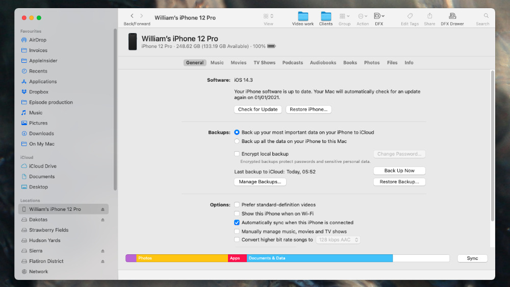Click the Edit Tags icon
510x287 pixels.
(410, 16)
